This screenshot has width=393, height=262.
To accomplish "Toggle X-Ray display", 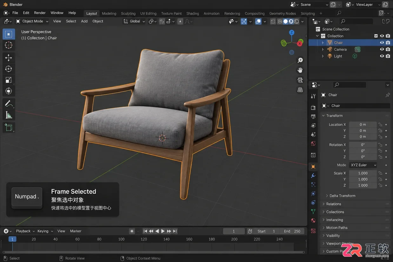I will click(273, 21).
